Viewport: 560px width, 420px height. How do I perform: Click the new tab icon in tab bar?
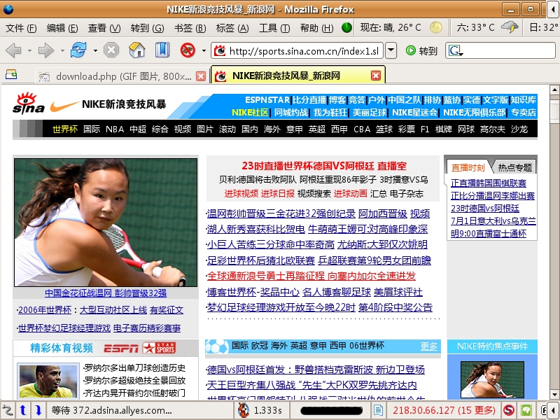coord(11,74)
